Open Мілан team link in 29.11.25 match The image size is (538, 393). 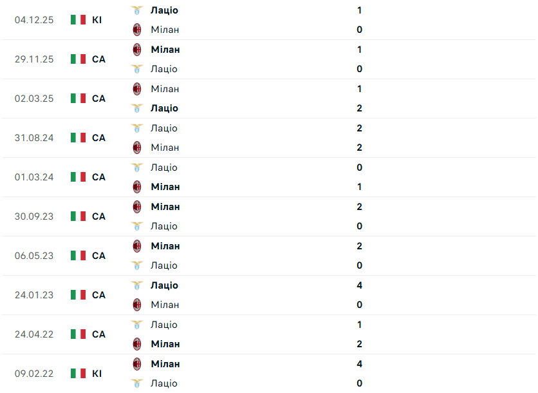pyautogui.click(x=165, y=50)
